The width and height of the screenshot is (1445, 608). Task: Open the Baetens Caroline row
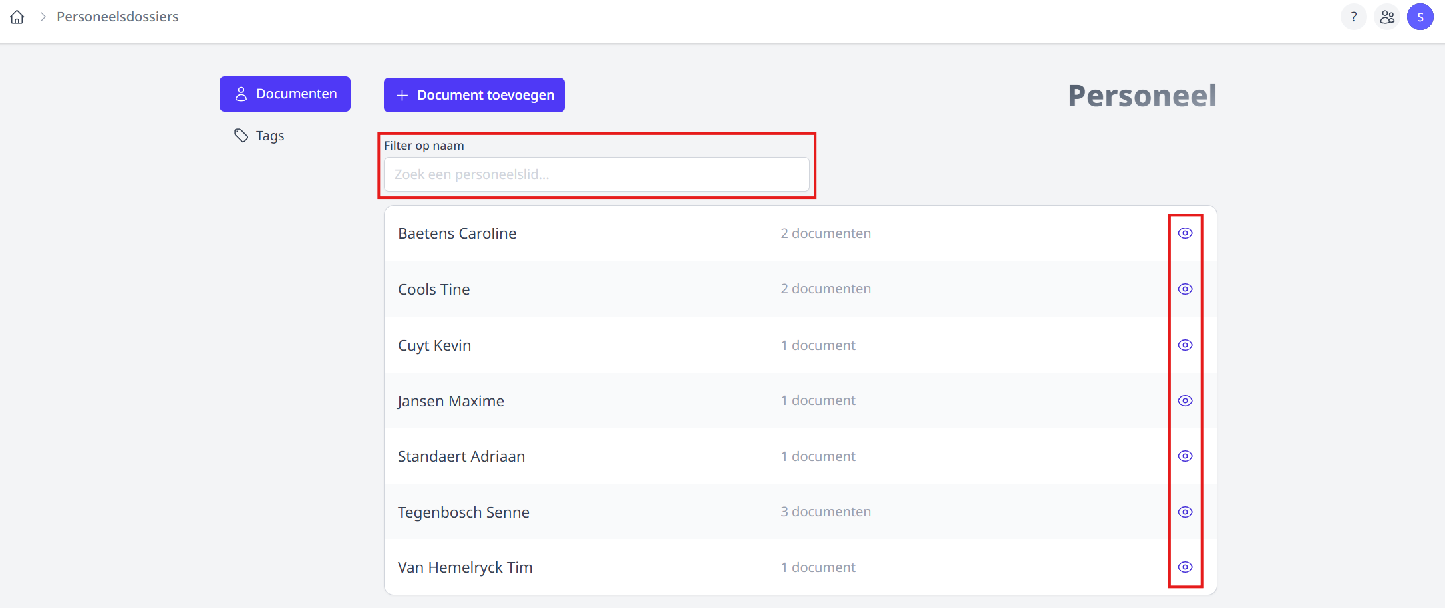(x=457, y=233)
